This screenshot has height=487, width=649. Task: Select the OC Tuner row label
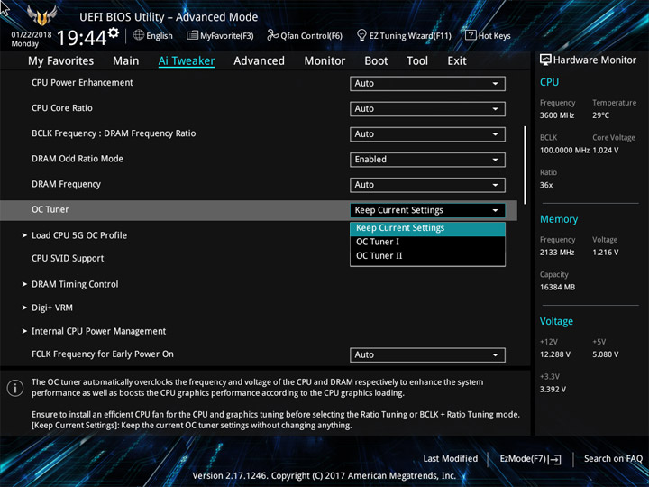click(x=50, y=209)
